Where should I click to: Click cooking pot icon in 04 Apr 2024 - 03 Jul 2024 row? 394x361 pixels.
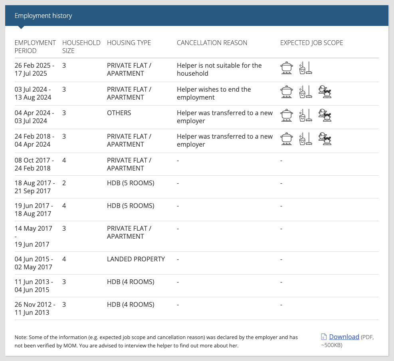point(287,115)
